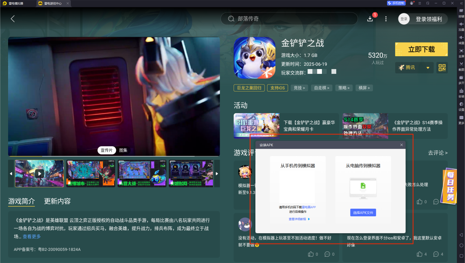Click 选择APK文件 button in dialog
The width and height of the screenshot is (465, 263).
(363, 213)
